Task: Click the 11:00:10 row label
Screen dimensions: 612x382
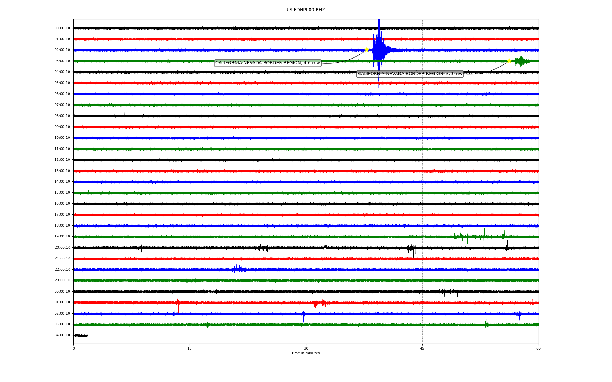Action: point(62,149)
